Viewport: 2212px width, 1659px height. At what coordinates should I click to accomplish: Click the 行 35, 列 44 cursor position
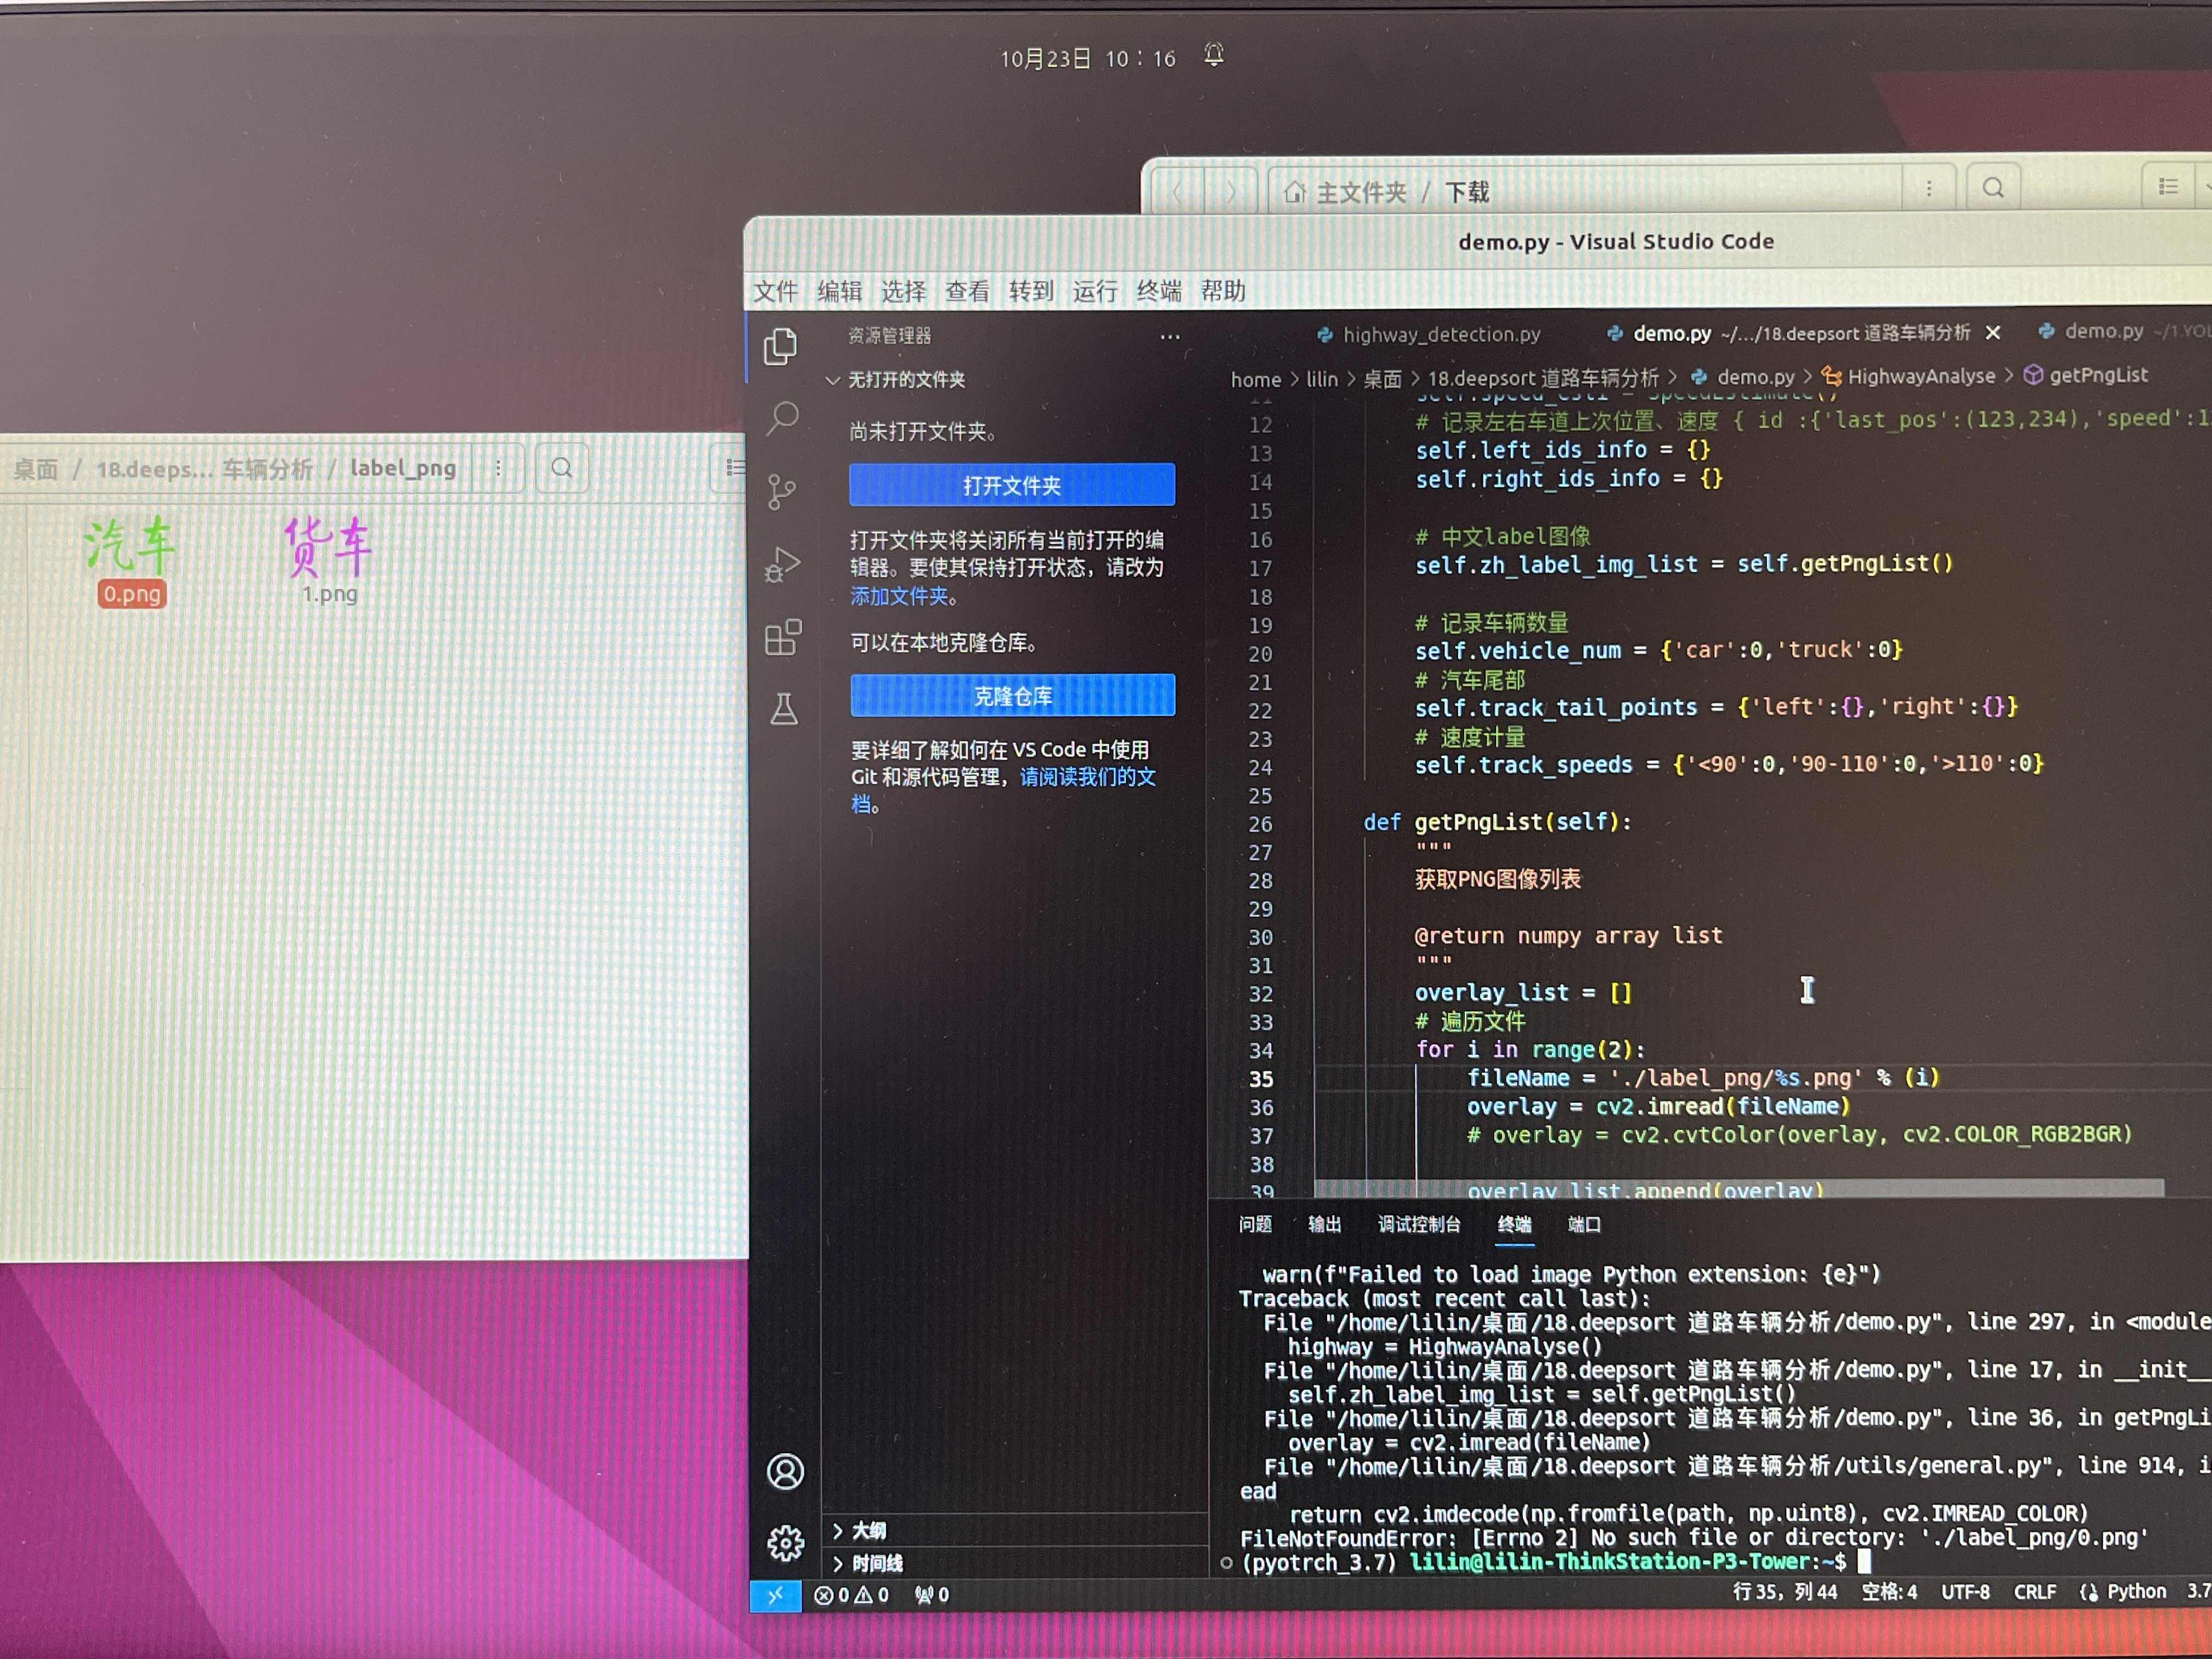click(1784, 1592)
